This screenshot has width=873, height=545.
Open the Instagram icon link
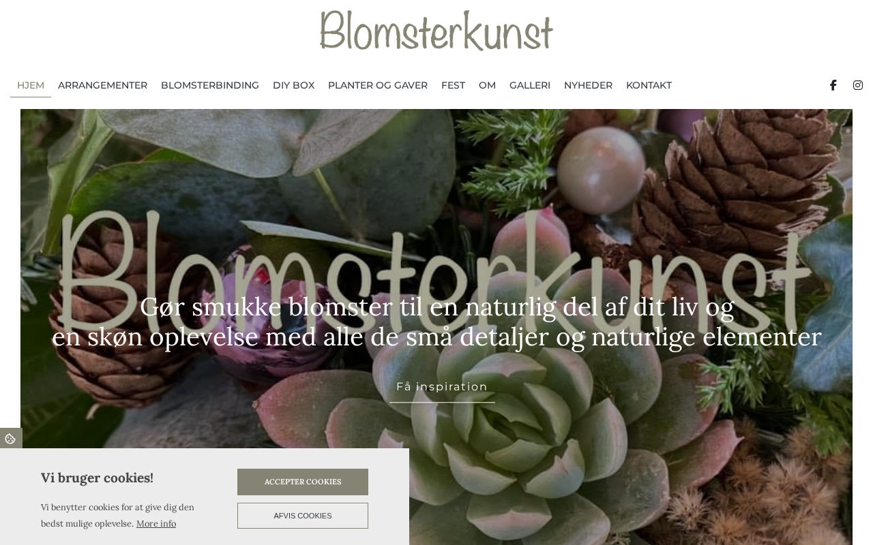point(858,85)
